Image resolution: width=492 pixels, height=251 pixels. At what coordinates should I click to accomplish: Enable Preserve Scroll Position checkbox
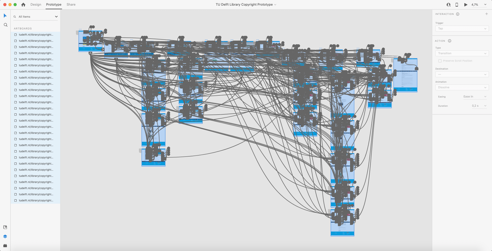tap(440, 61)
